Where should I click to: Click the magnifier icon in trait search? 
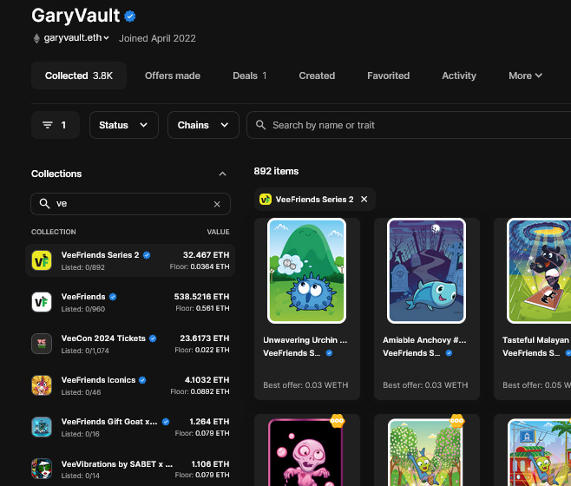[x=260, y=125]
